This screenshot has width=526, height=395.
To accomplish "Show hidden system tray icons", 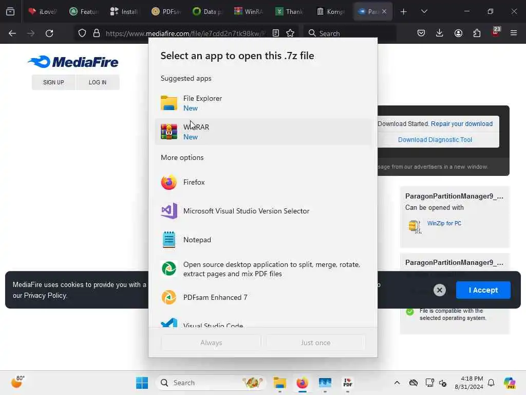I will click(x=397, y=383).
